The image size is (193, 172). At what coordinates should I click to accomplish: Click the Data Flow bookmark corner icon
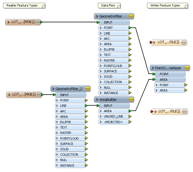tap(119, 6)
